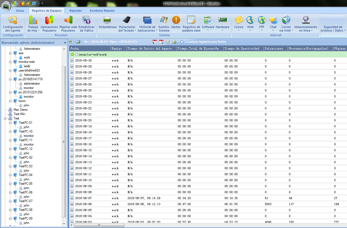This screenshot has height=228, width=347.
Task: Expand the Hardware dropdown menu
Action: [x=222, y=30]
